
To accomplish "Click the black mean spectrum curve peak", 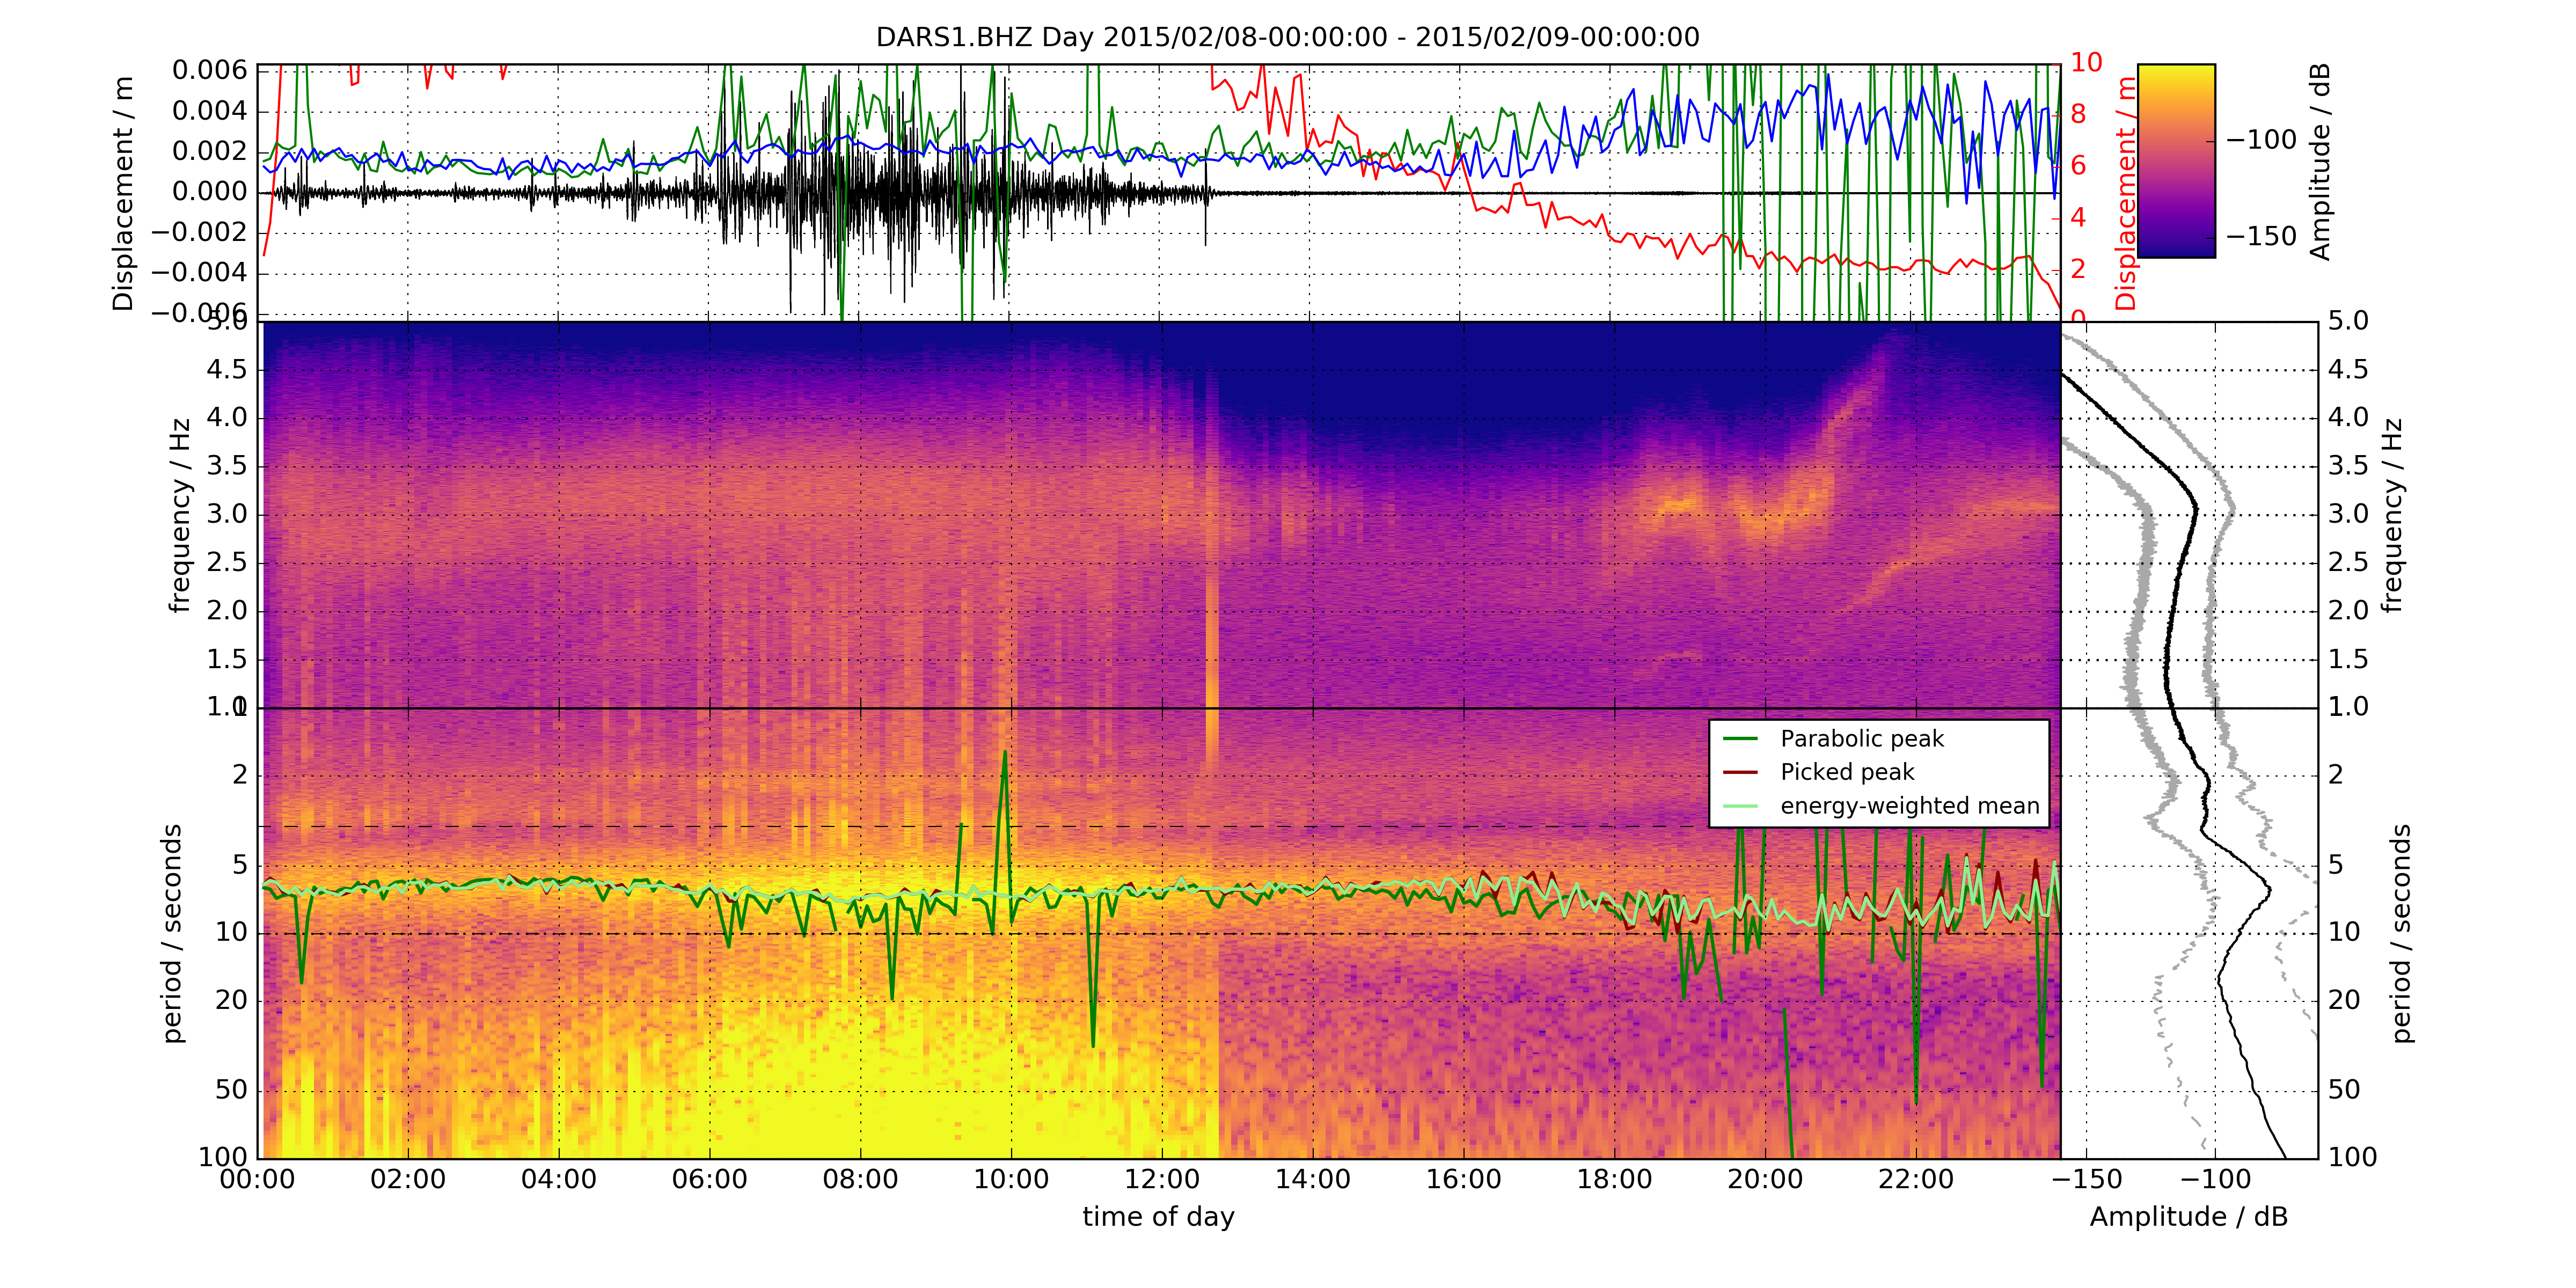I will click(2269, 889).
